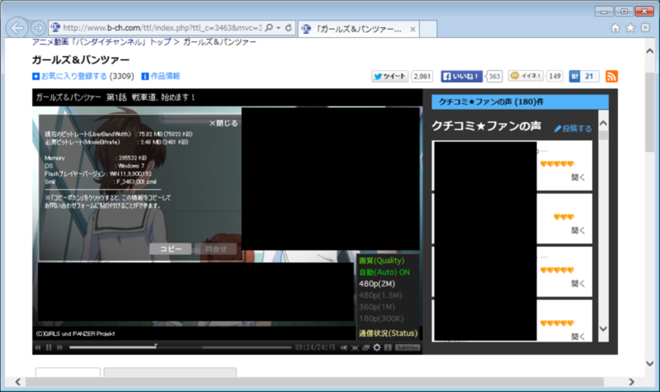Go to browser Home icon
660x392 pixels.
[615, 28]
